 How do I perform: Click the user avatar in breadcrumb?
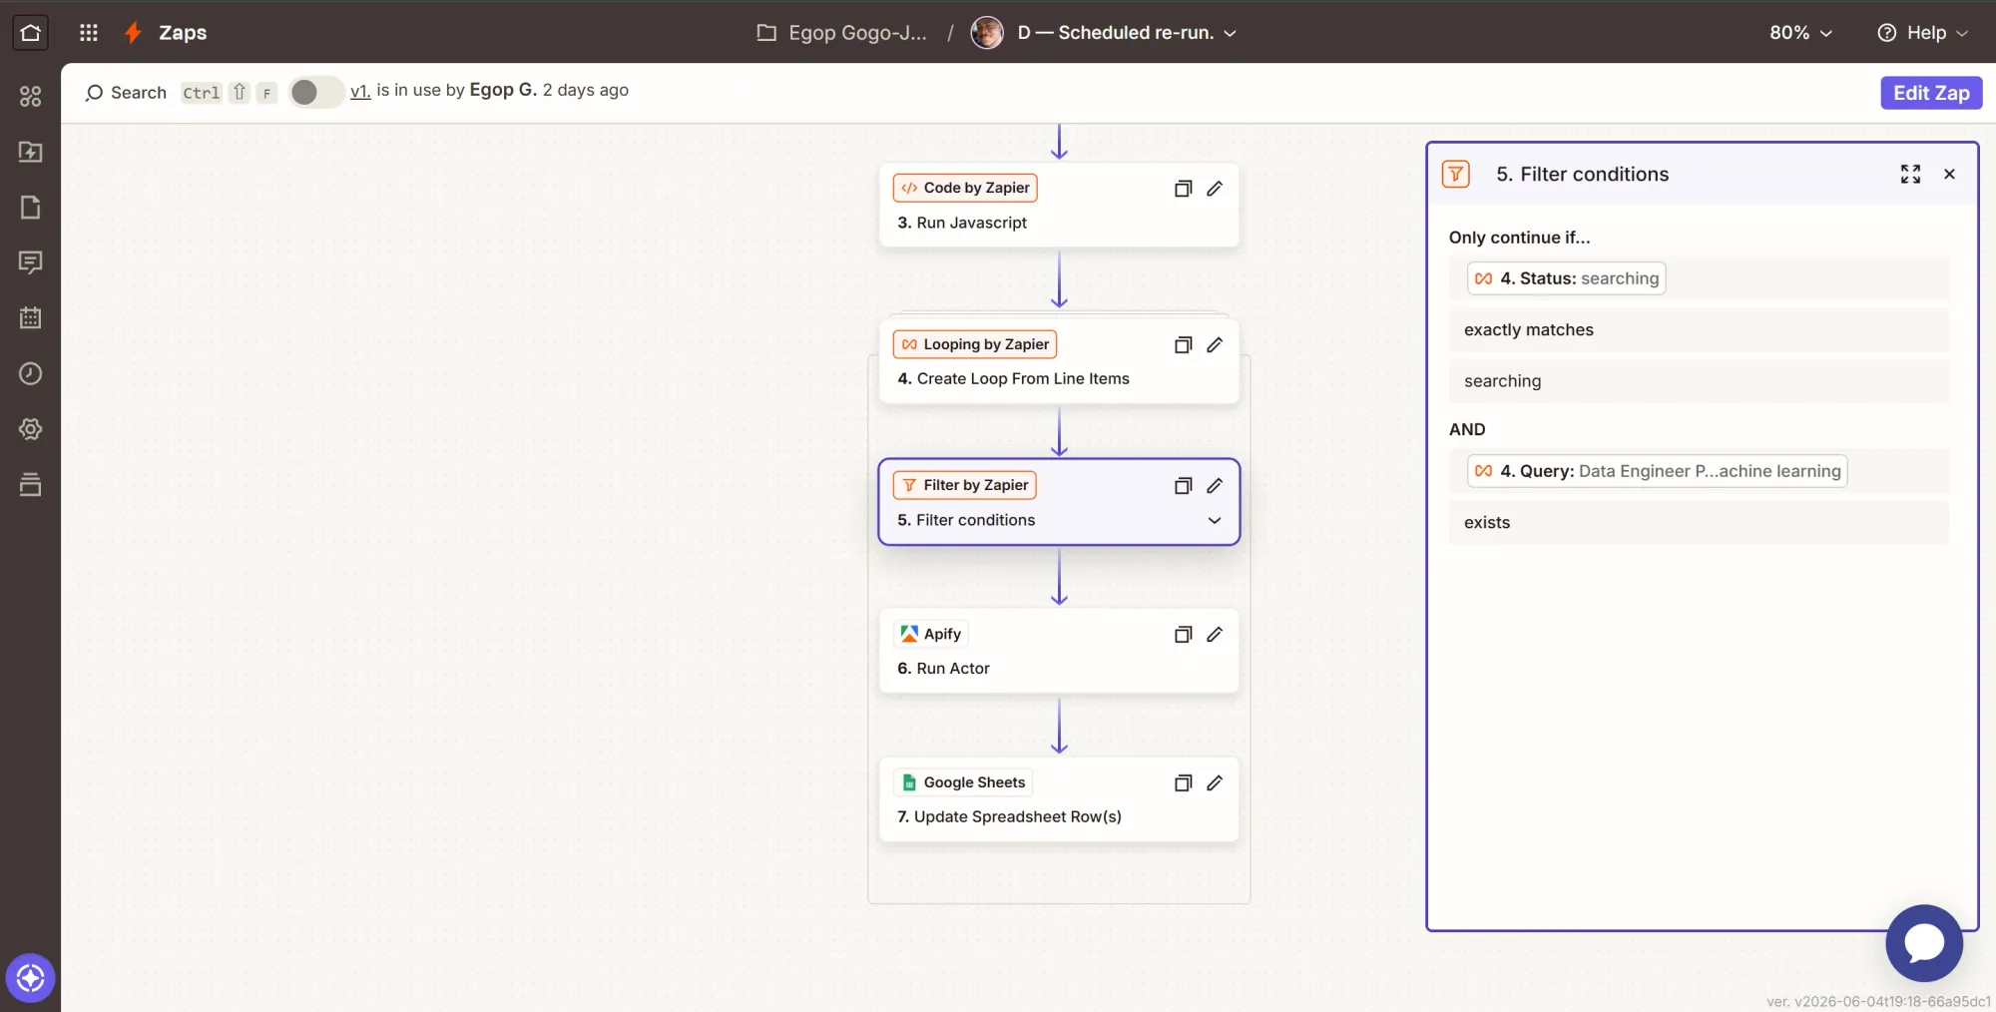987,33
